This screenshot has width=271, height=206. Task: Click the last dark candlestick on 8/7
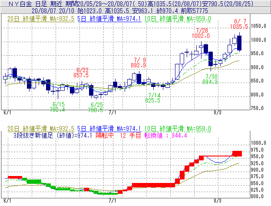point(239,43)
